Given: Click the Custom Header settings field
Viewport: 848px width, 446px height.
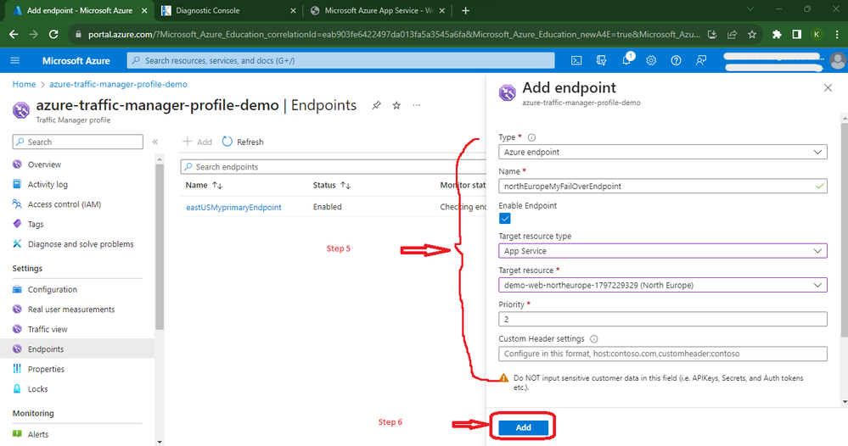Looking at the screenshot, I should (662, 354).
